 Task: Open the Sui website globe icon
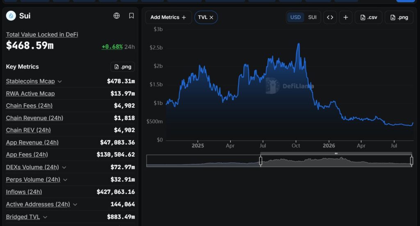coord(116,16)
